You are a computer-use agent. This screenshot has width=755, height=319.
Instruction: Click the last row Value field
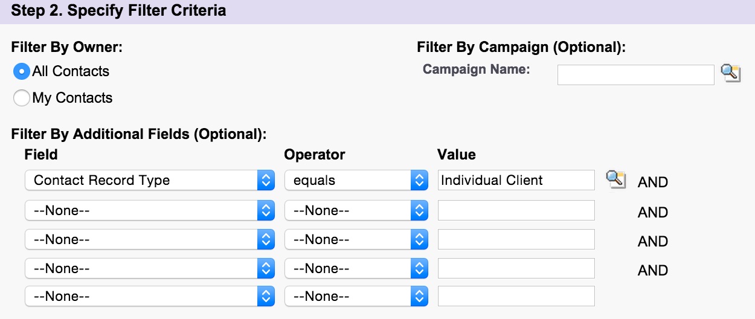516,296
